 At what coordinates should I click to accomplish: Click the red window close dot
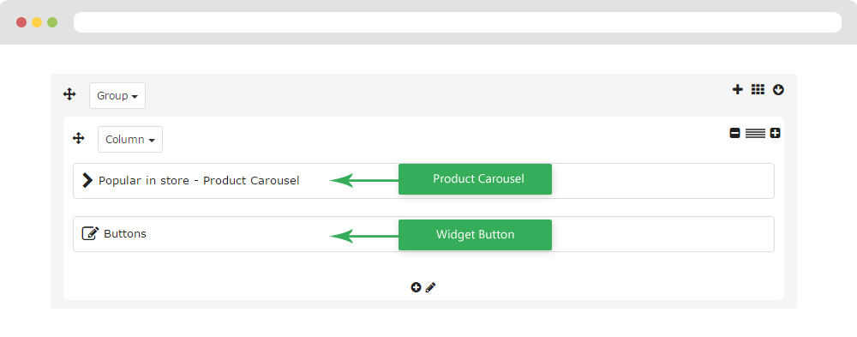tap(21, 22)
